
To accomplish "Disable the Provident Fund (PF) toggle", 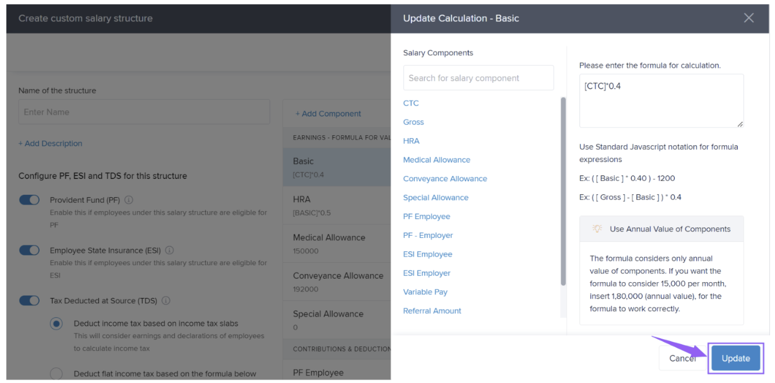I will point(29,200).
